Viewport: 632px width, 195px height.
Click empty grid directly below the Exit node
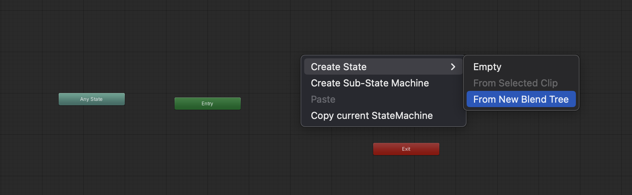(406, 174)
